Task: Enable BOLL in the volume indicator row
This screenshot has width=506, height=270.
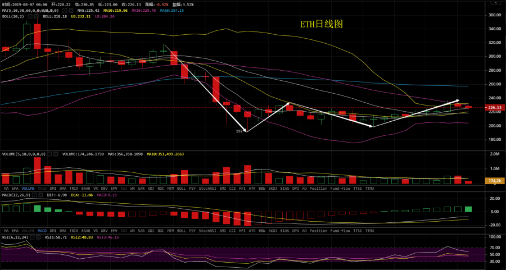Action: [x=182, y=188]
